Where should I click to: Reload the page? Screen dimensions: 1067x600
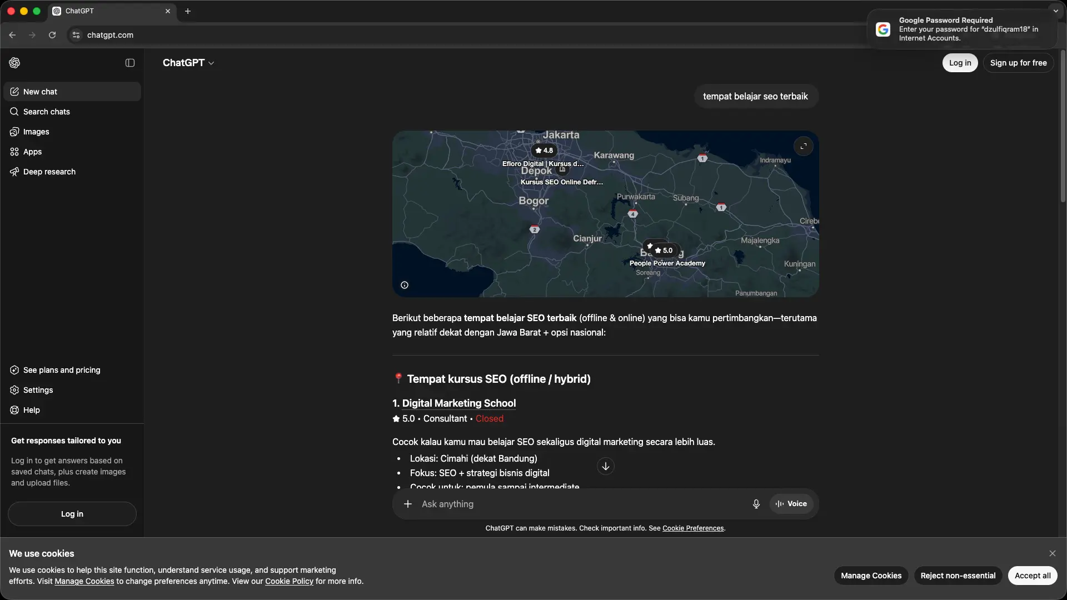pyautogui.click(x=52, y=35)
